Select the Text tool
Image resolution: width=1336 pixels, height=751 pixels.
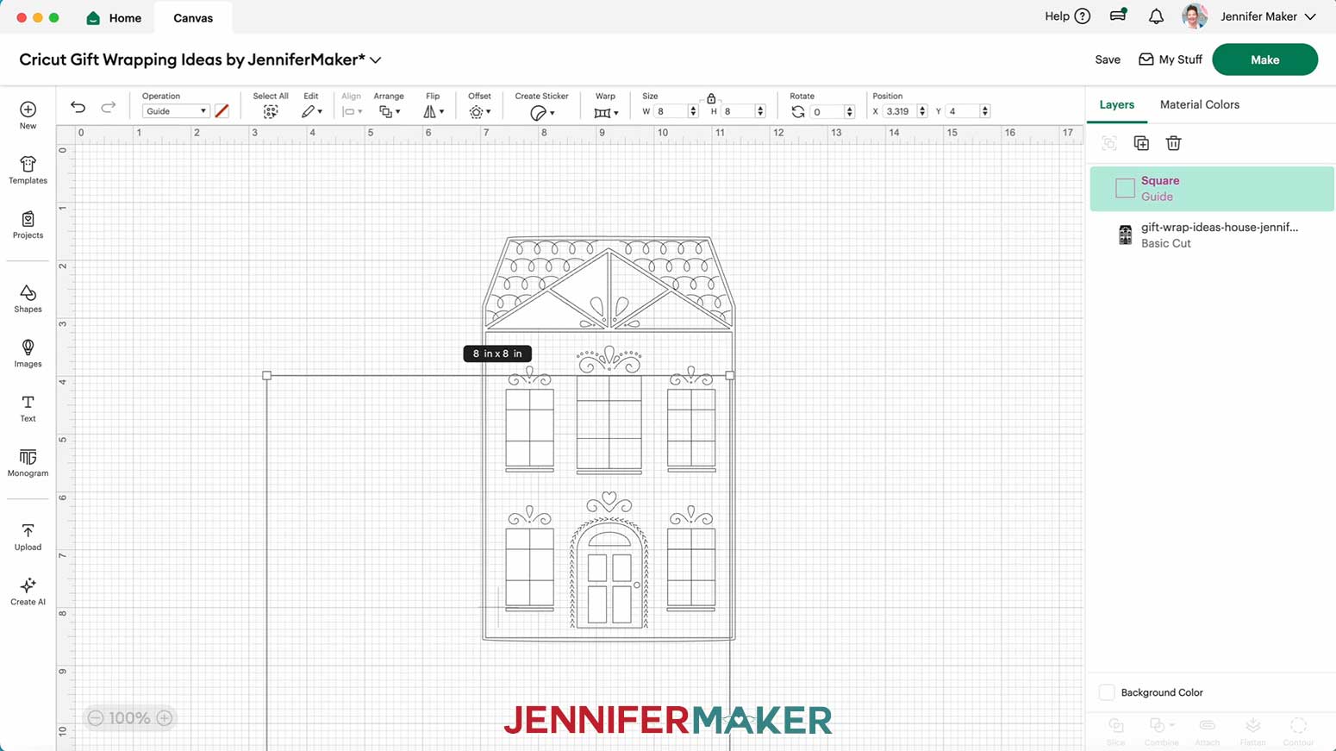[x=28, y=409]
